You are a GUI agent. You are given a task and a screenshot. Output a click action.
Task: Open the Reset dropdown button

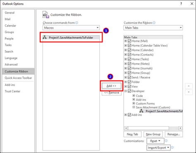(x=155, y=141)
